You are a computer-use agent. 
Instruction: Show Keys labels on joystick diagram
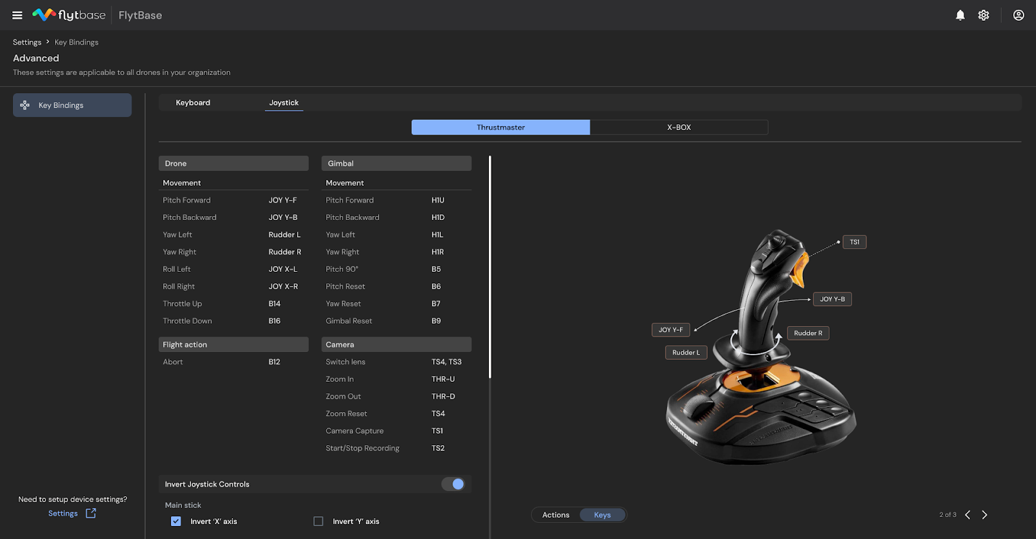pyautogui.click(x=602, y=515)
